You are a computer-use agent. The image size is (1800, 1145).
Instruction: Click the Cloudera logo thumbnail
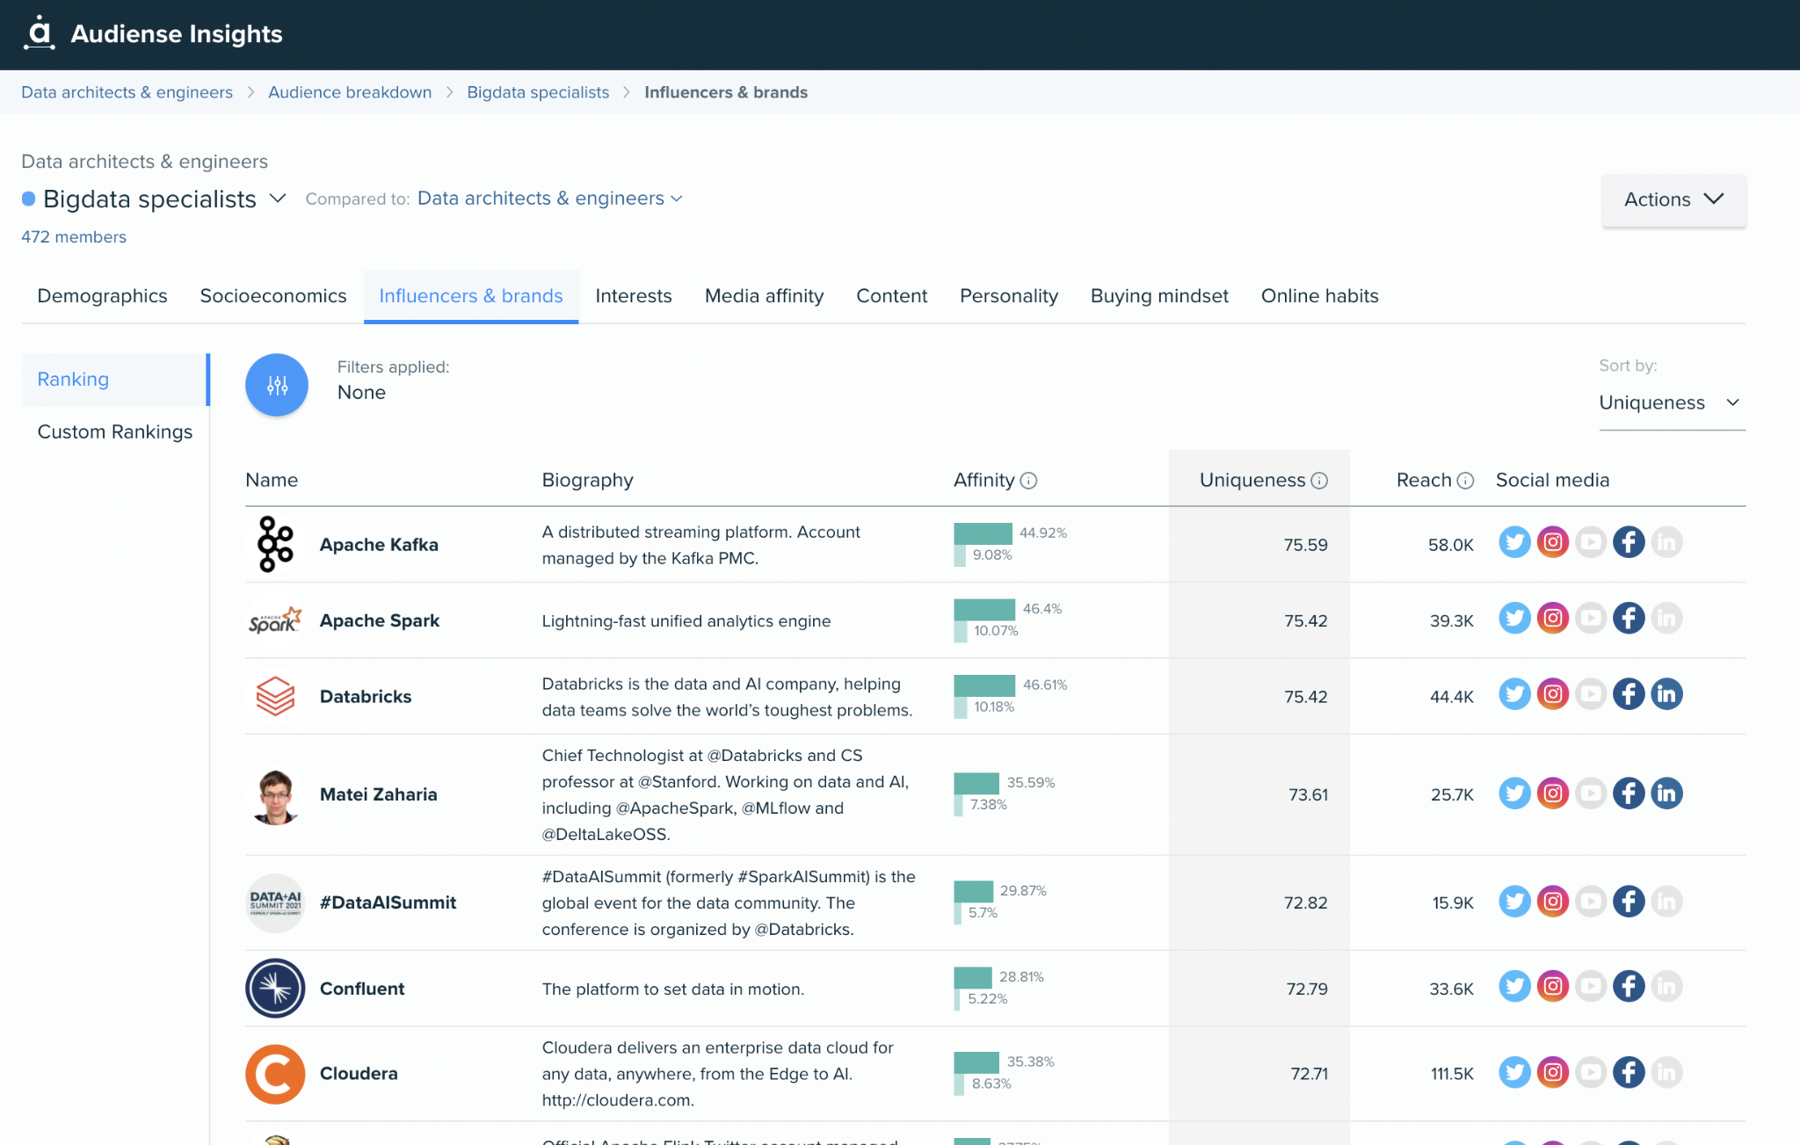275,1074
